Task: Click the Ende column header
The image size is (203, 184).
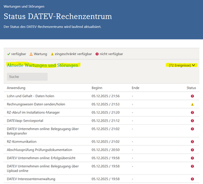Action: (136, 88)
